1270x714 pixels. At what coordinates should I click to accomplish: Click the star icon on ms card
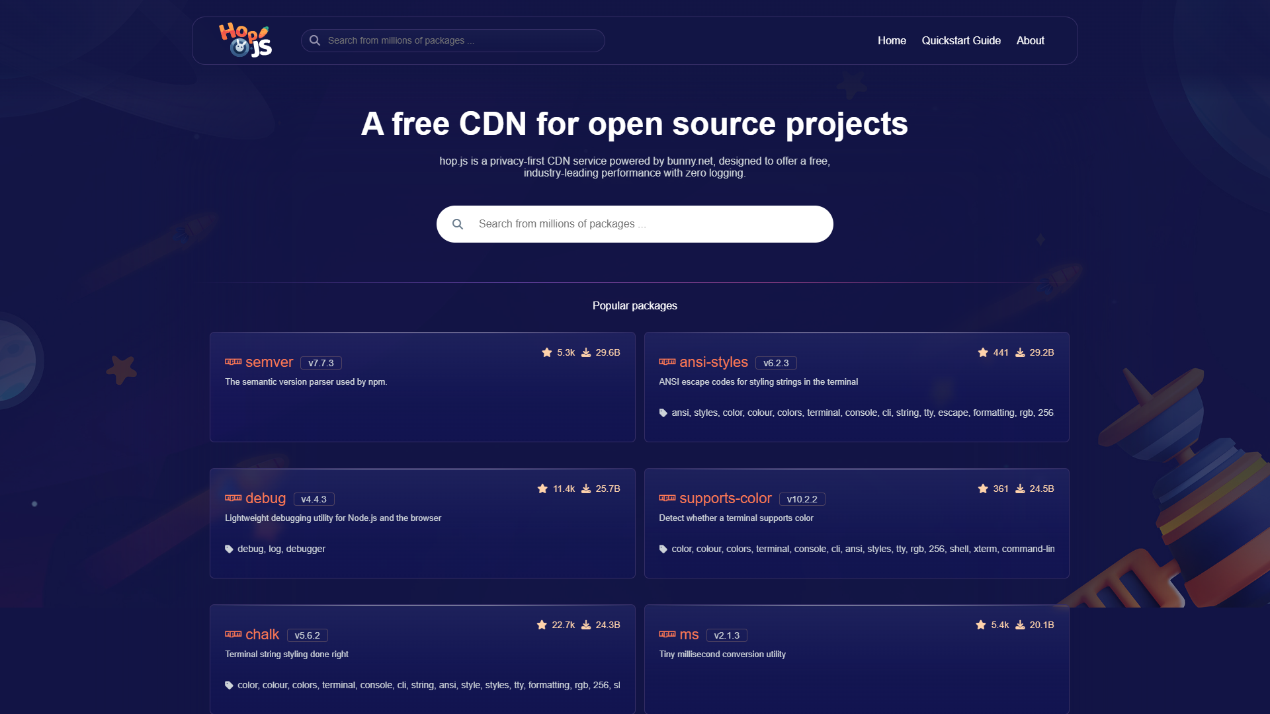980,625
